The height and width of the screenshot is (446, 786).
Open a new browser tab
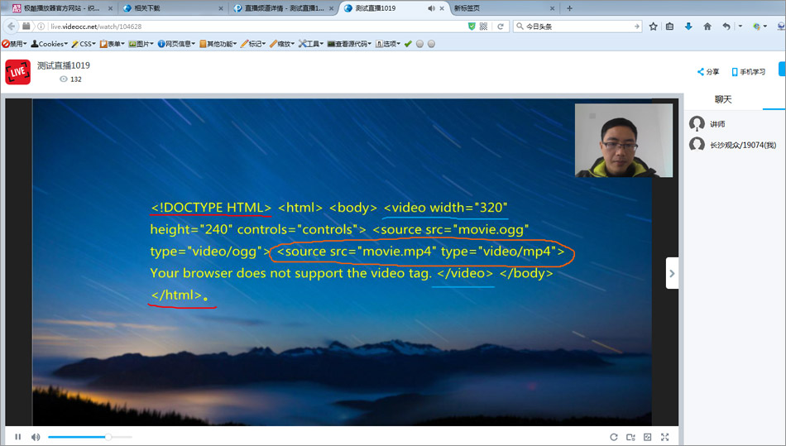[569, 8]
